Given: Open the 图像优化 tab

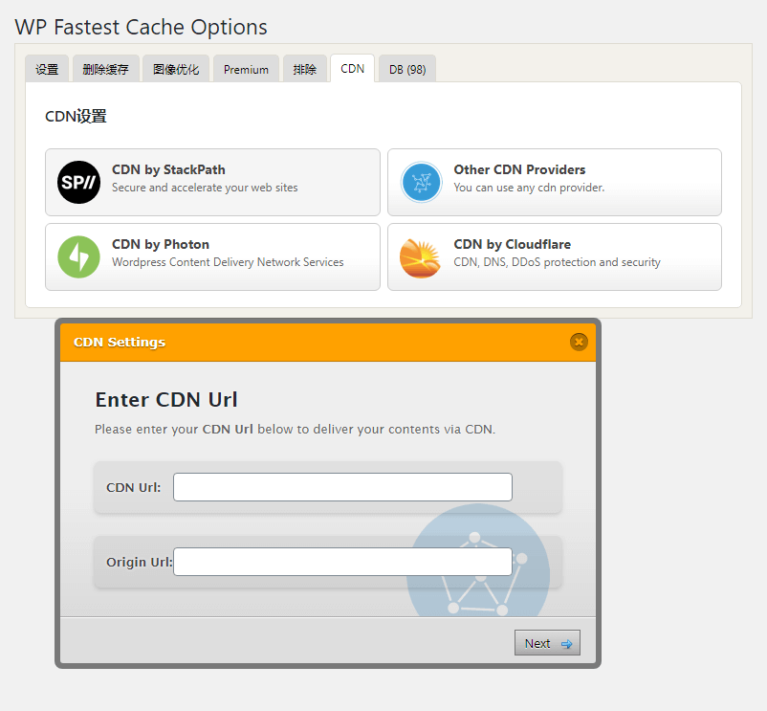Looking at the screenshot, I should click(176, 69).
